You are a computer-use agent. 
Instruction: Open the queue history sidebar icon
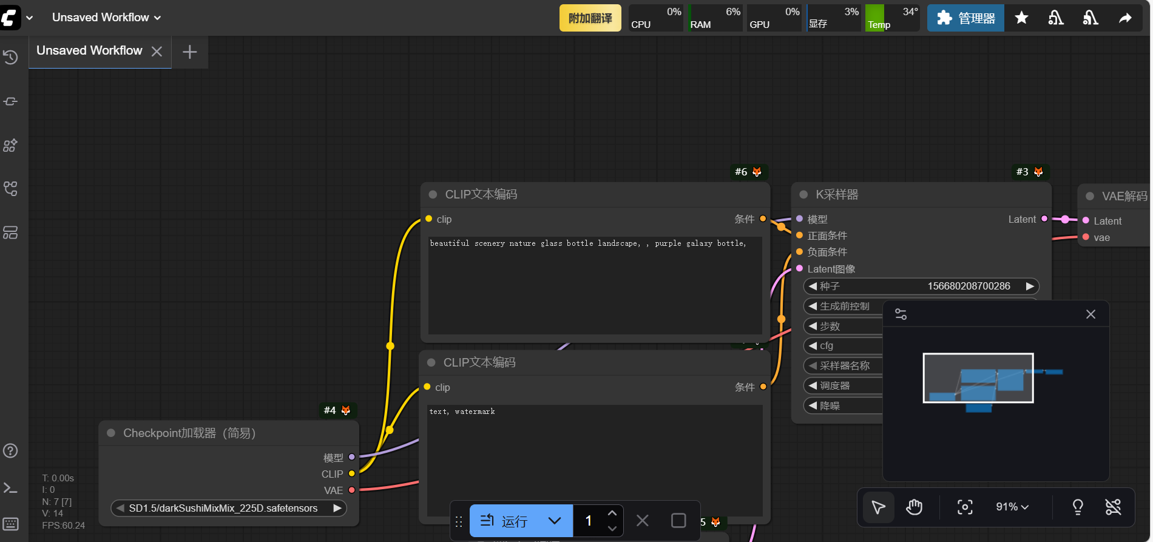(x=10, y=57)
